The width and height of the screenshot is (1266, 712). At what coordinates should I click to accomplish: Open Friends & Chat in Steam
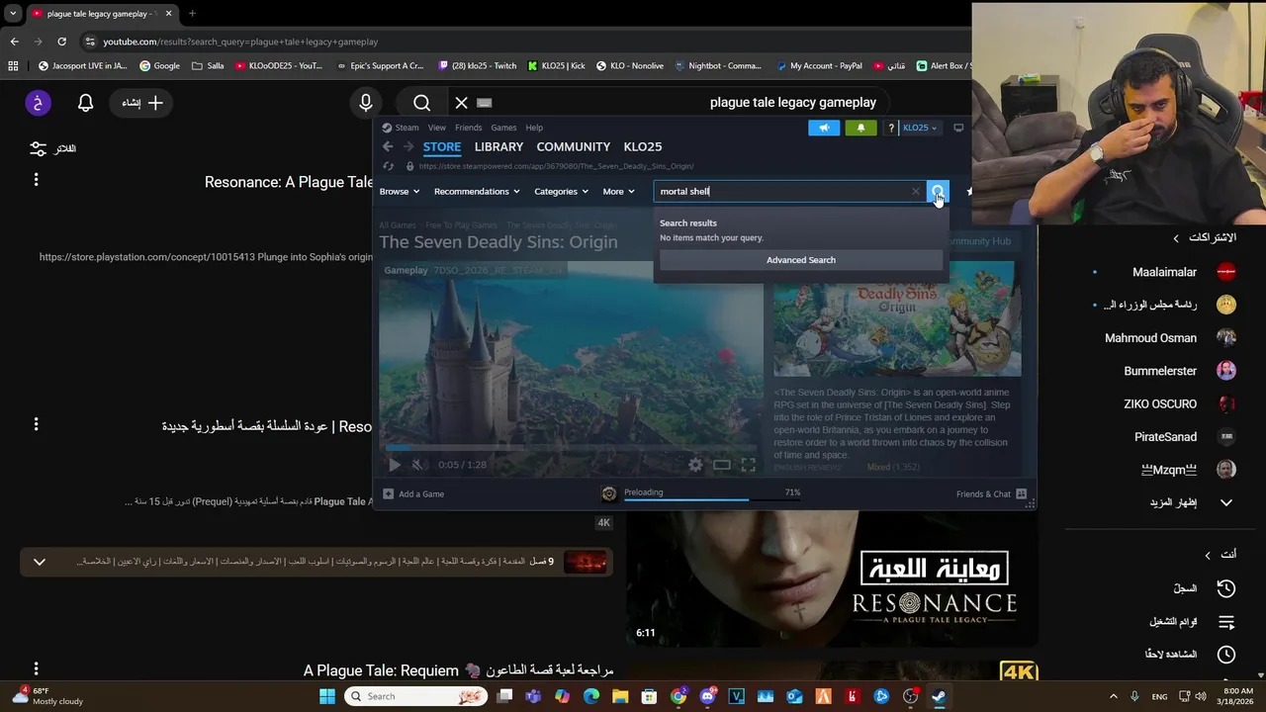coord(991,493)
